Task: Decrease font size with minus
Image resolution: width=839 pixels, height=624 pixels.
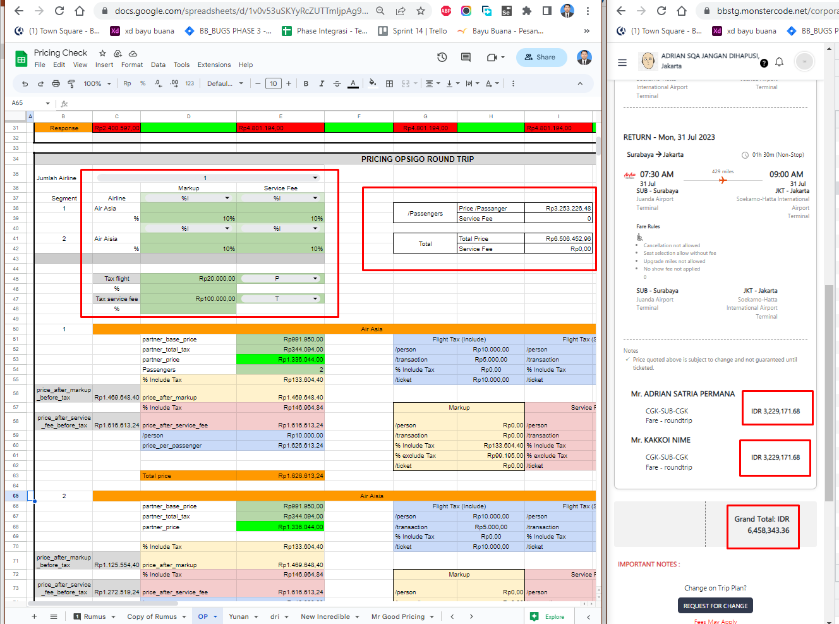Action: [x=258, y=83]
